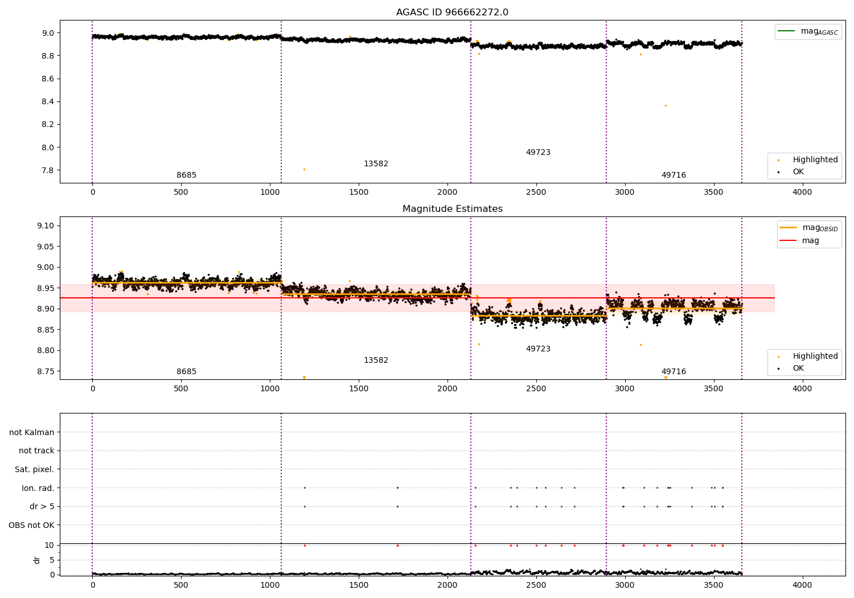
Task: Click the 2500 x-tick of the bottom plot
Action: click(536, 585)
